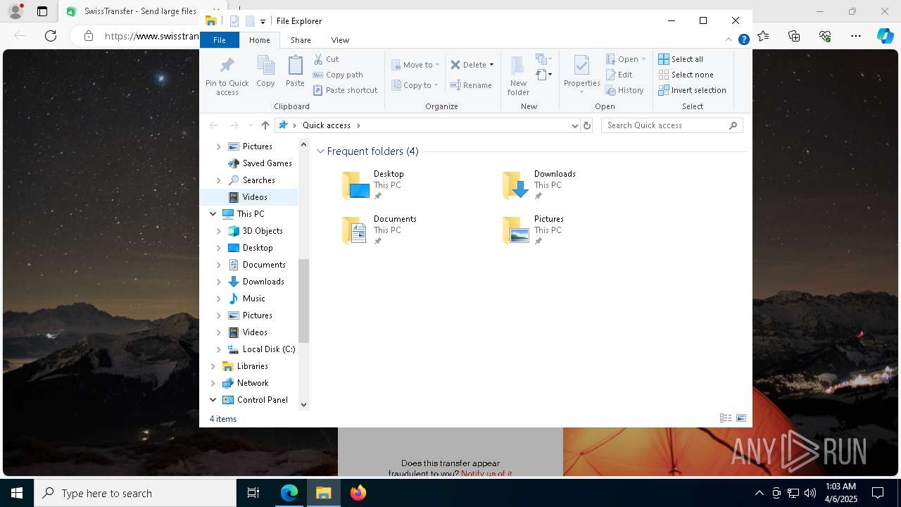Viewport: 901px width, 507px height.
Task: Click Notify us of it link
Action: click(x=486, y=474)
